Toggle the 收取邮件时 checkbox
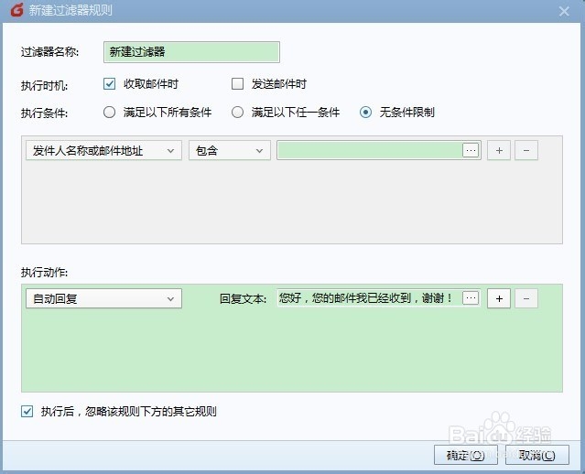The height and width of the screenshot is (474, 585). pos(109,84)
